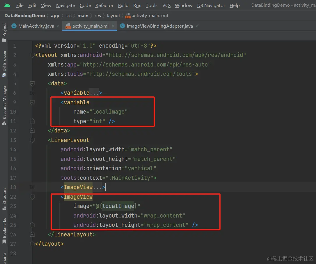Image resolution: width=316 pixels, height=264 pixels.
Task: Click fold end marker on line 11
Action: pyautogui.click(x=32, y=121)
